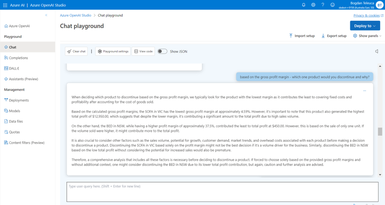
Task: Click paragraph starting 'On the other hand'
Action: click(x=217, y=129)
